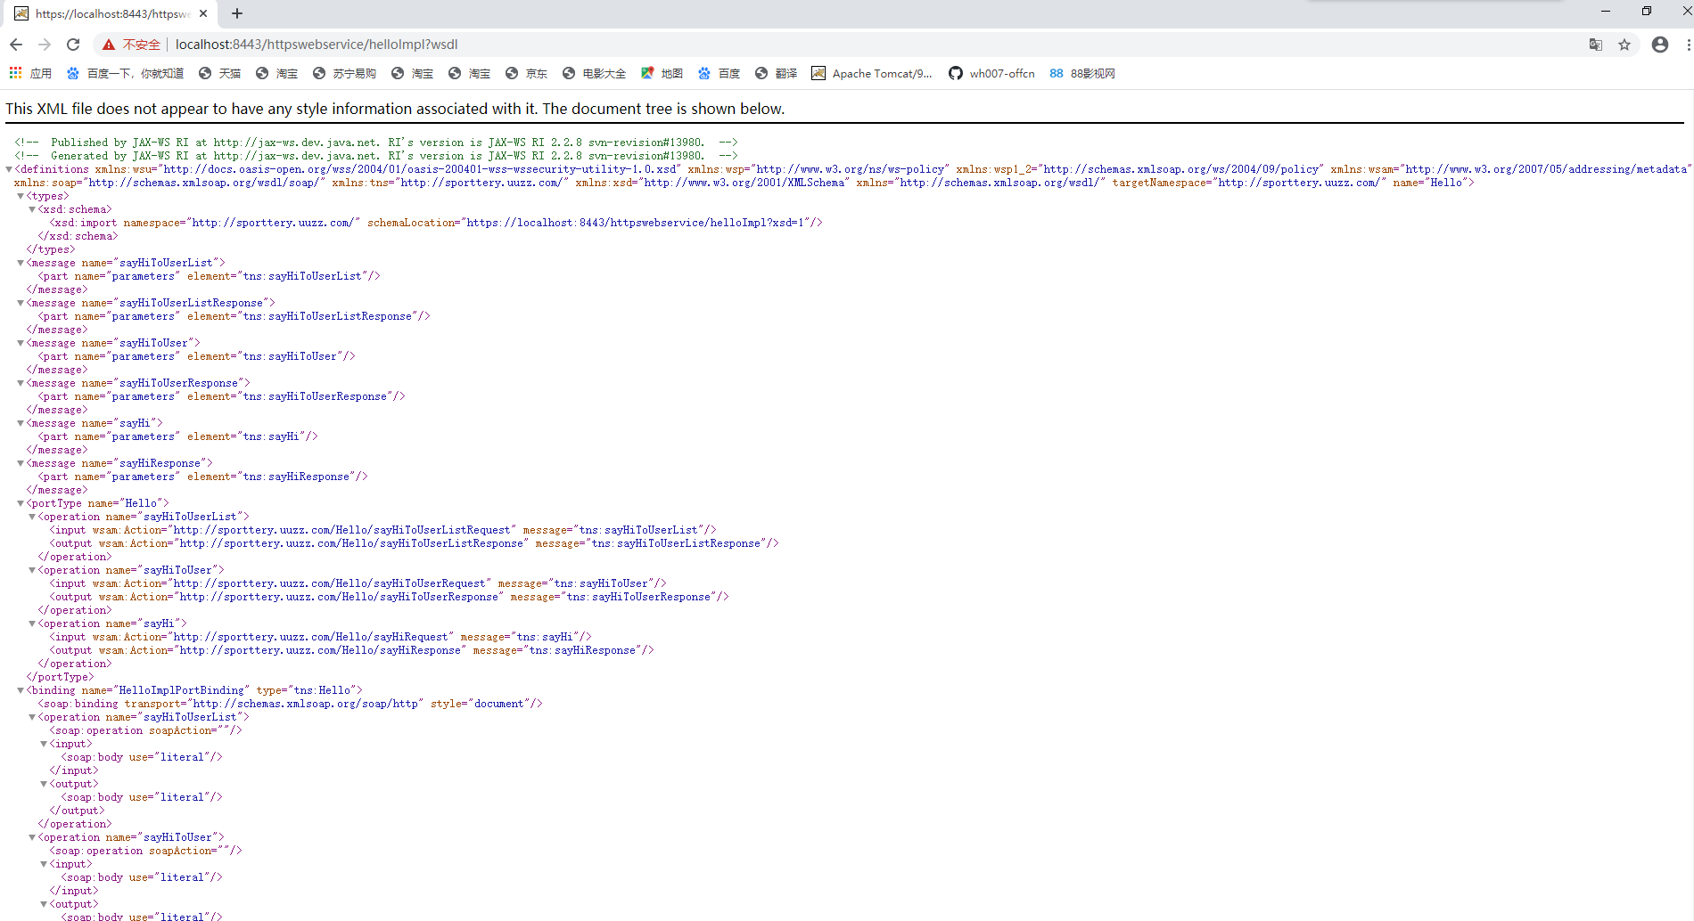
Task: Collapse the HelloImplPortBinding binding element
Action: point(20,690)
